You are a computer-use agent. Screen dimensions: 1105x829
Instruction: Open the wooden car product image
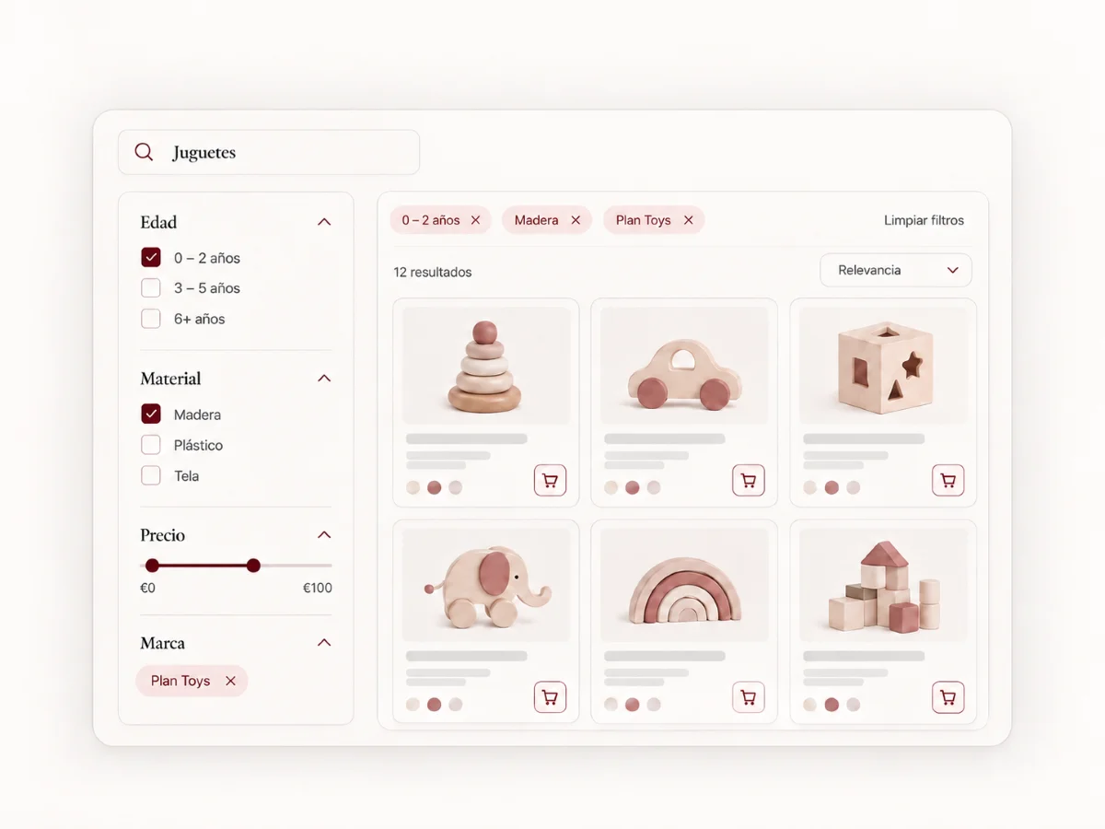click(x=684, y=366)
